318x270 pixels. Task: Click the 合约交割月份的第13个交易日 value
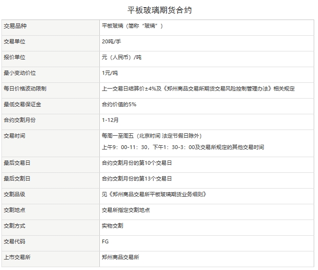click(137, 179)
